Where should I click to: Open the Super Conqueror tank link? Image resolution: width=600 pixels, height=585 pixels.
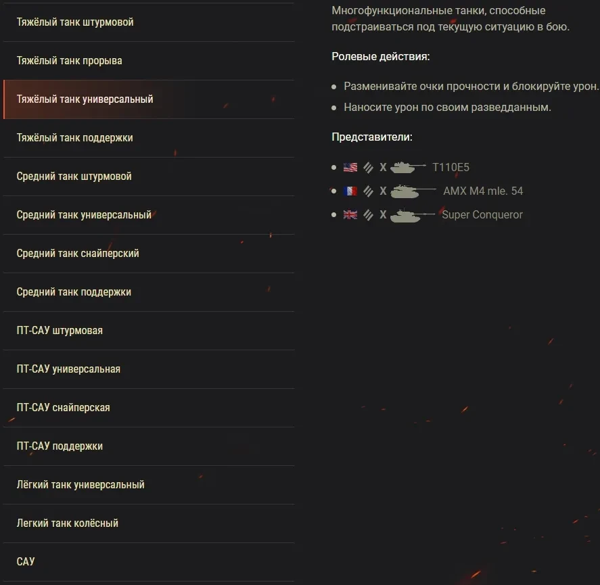(x=482, y=215)
